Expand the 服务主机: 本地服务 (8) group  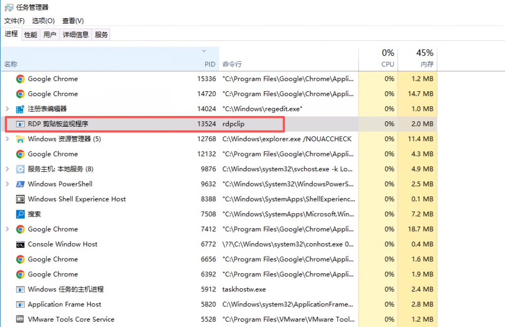pyautogui.click(x=7, y=169)
